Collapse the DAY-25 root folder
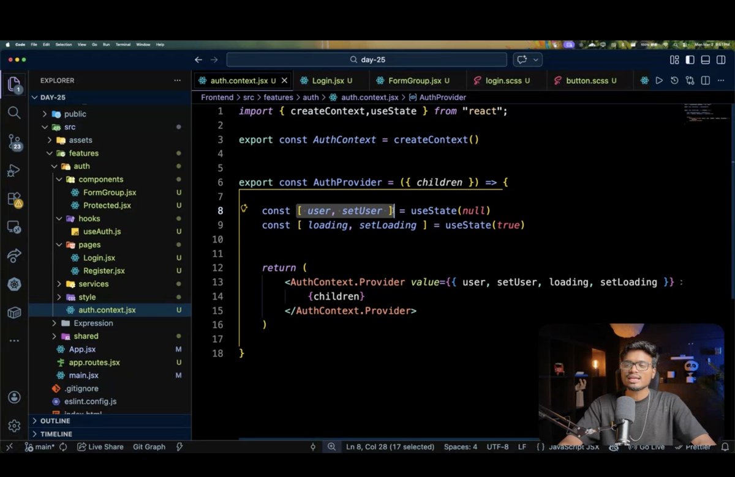The image size is (735, 477). click(34, 97)
